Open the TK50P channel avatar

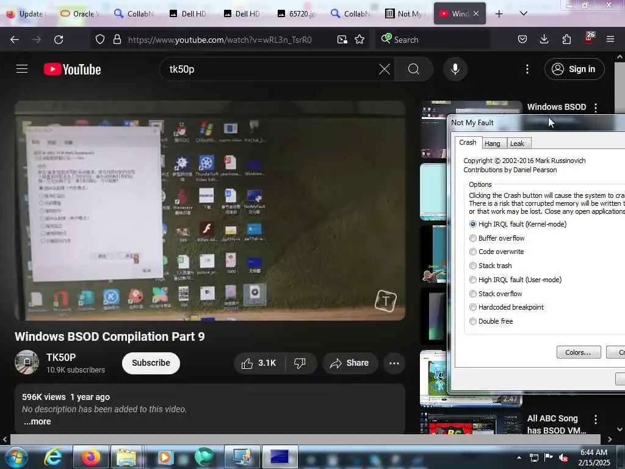pyautogui.click(x=27, y=362)
